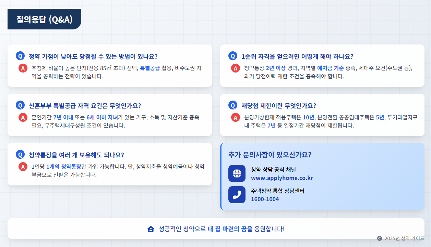This screenshot has width=431, height=247.
Task: Select the 질의응답 (Q&A) header tab
Action: pyautogui.click(x=44, y=19)
